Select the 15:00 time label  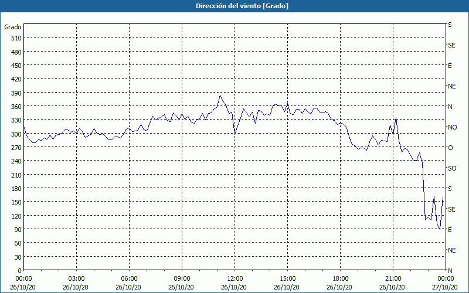[x=288, y=279]
